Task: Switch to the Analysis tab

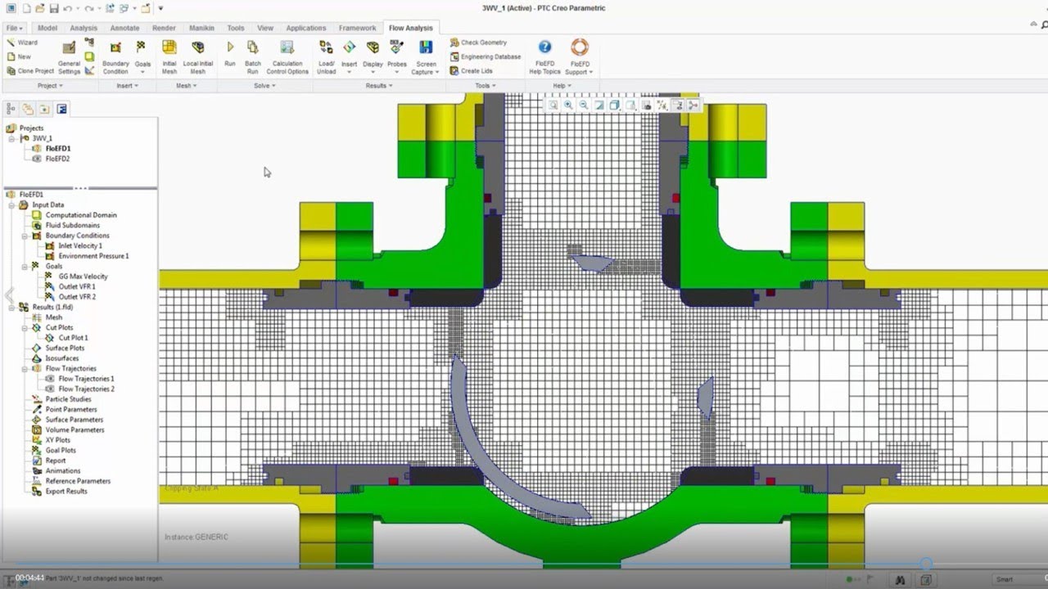Action: 84,28
